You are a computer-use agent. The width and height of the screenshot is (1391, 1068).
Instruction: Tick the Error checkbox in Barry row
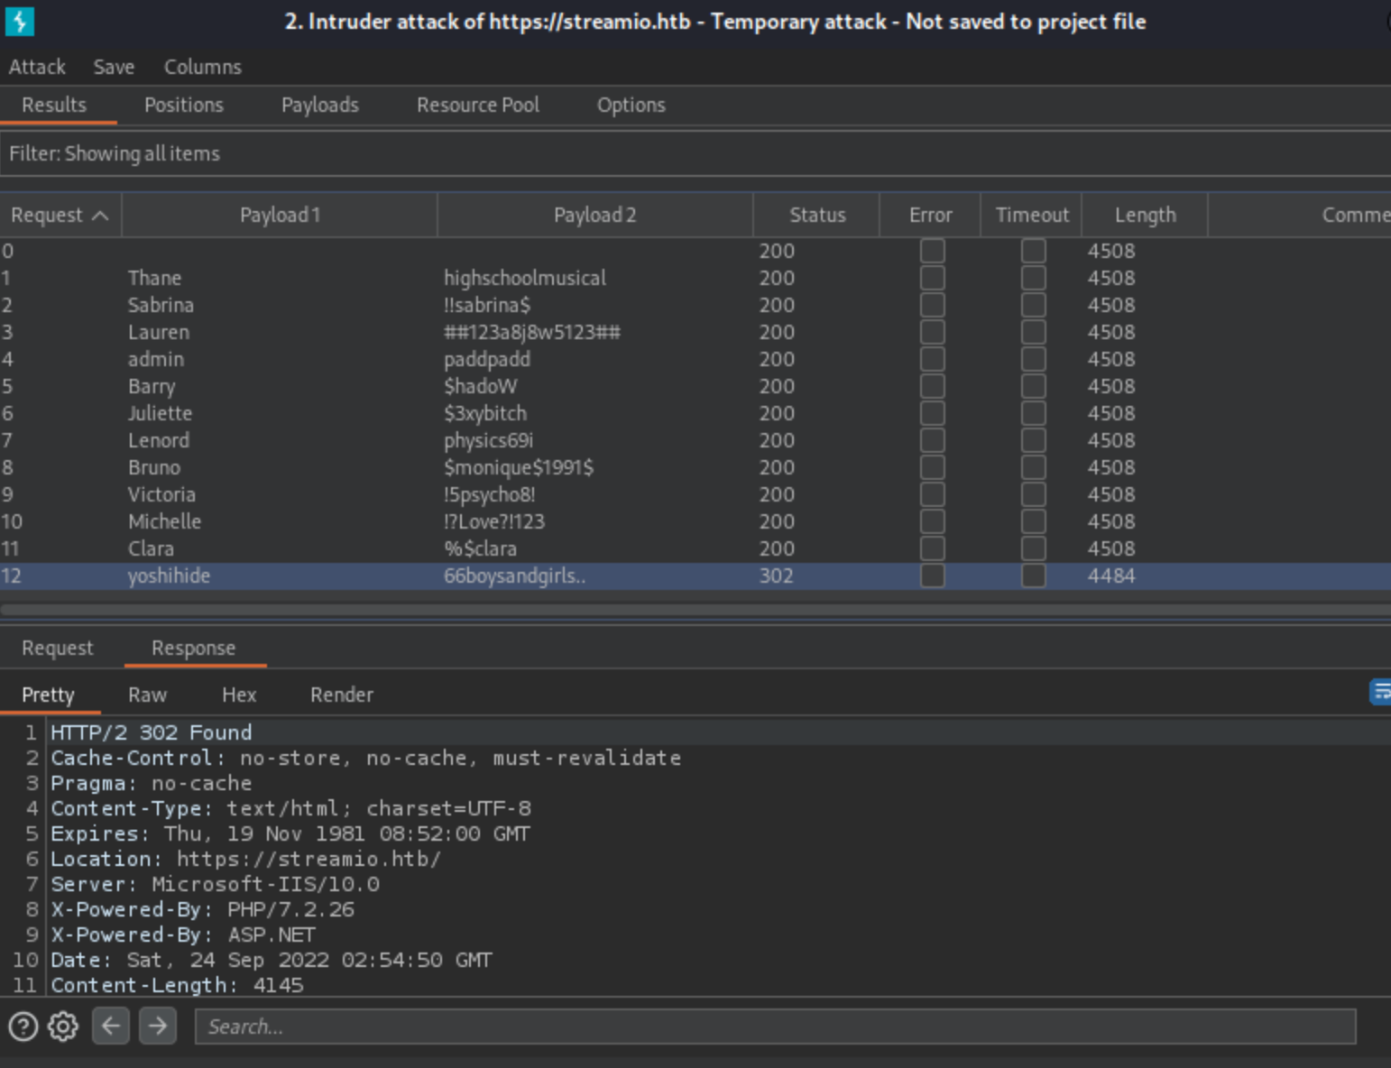tap(933, 386)
